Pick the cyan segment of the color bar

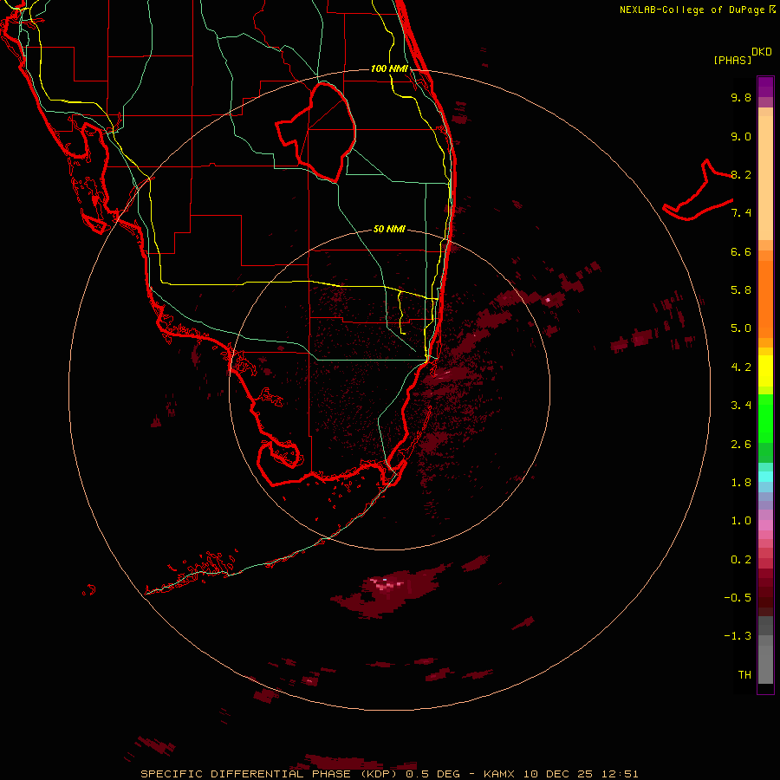(765, 477)
